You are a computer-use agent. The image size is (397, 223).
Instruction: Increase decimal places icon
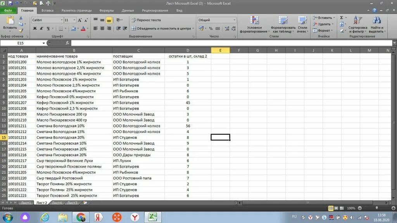point(227,29)
